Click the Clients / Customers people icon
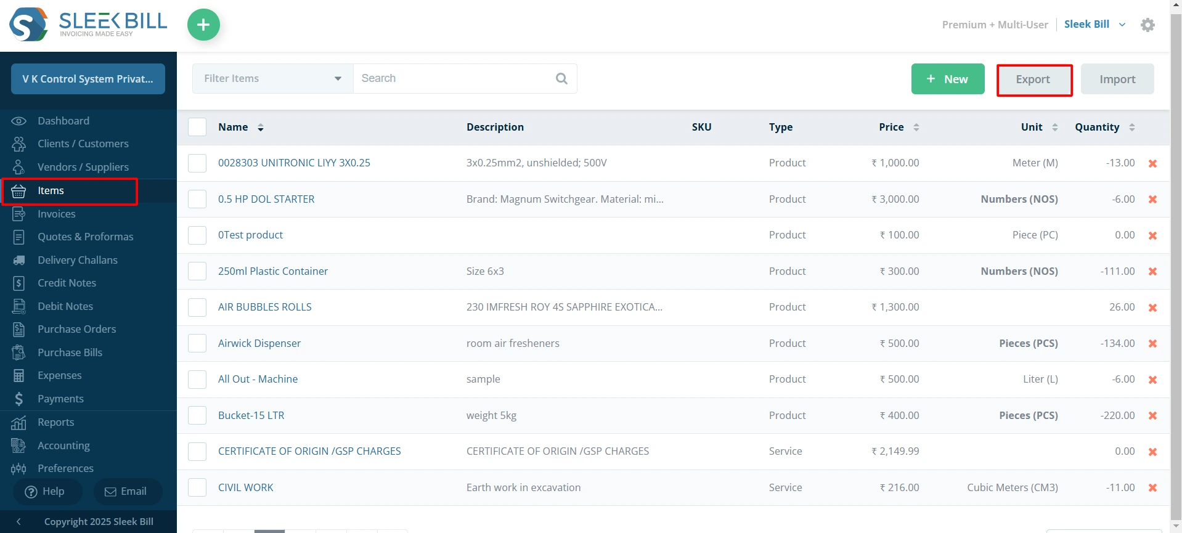Screen dimensions: 1182x533 pos(18,144)
